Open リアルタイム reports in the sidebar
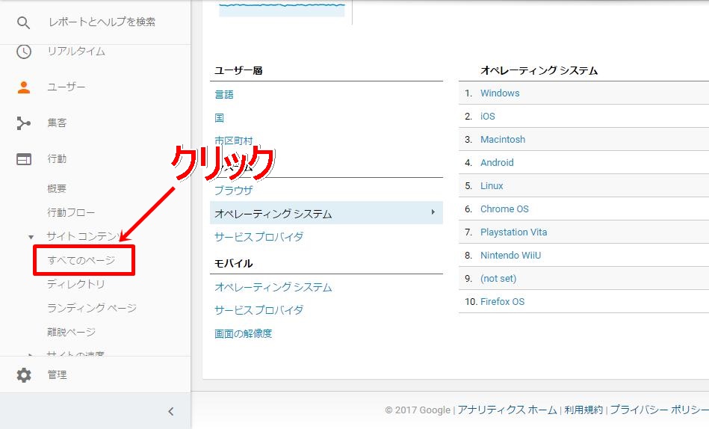This screenshot has height=429, width=709. tap(76, 52)
